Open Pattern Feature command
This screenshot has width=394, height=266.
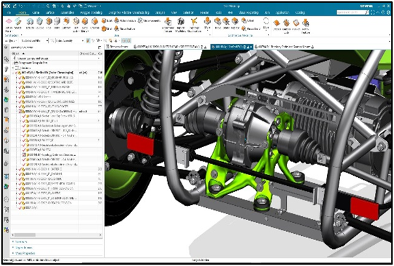tap(125, 21)
